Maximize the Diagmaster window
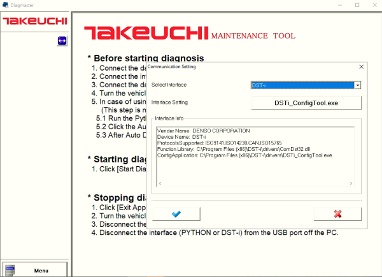The width and height of the screenshot is (382, 277). (357, 5)
